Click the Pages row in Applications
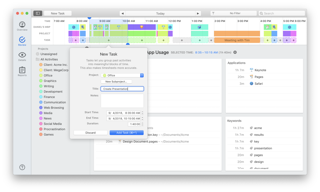Image resolution: width=320 pixels, height=192 pixels. (264, 77)
